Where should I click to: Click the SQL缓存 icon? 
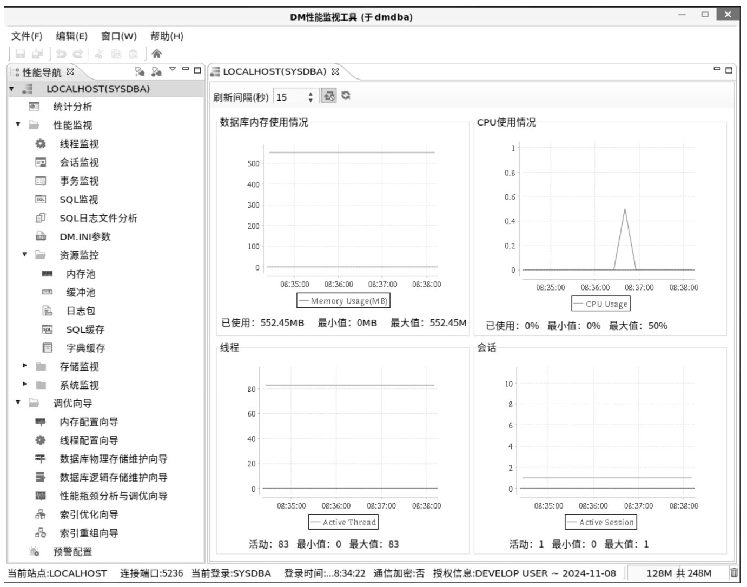(47, 329)
